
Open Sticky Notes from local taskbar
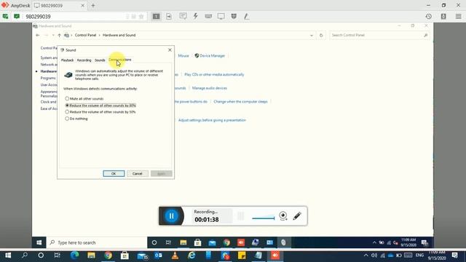point(242,255)
